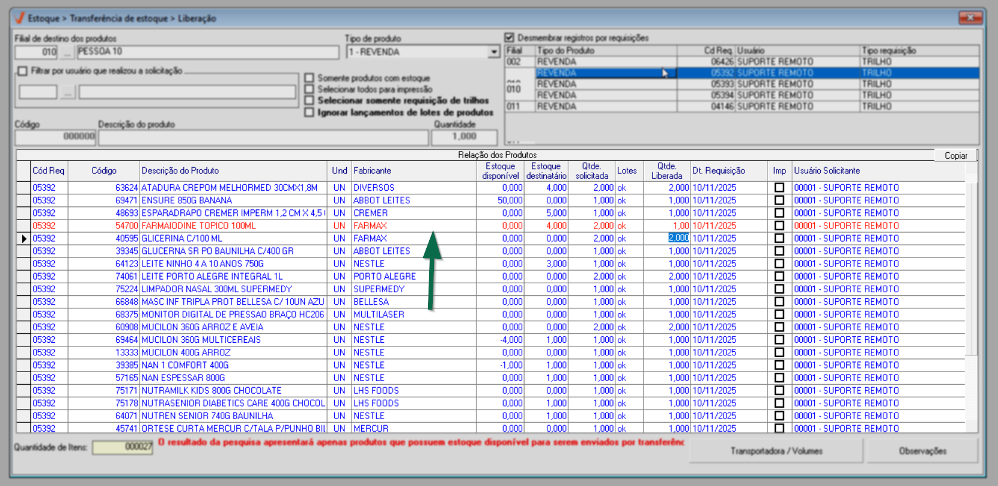The image size is (998, 486).
Task: Tick Imp checkbox for ATADURA CREPOM row
Action: pos(779,188)
